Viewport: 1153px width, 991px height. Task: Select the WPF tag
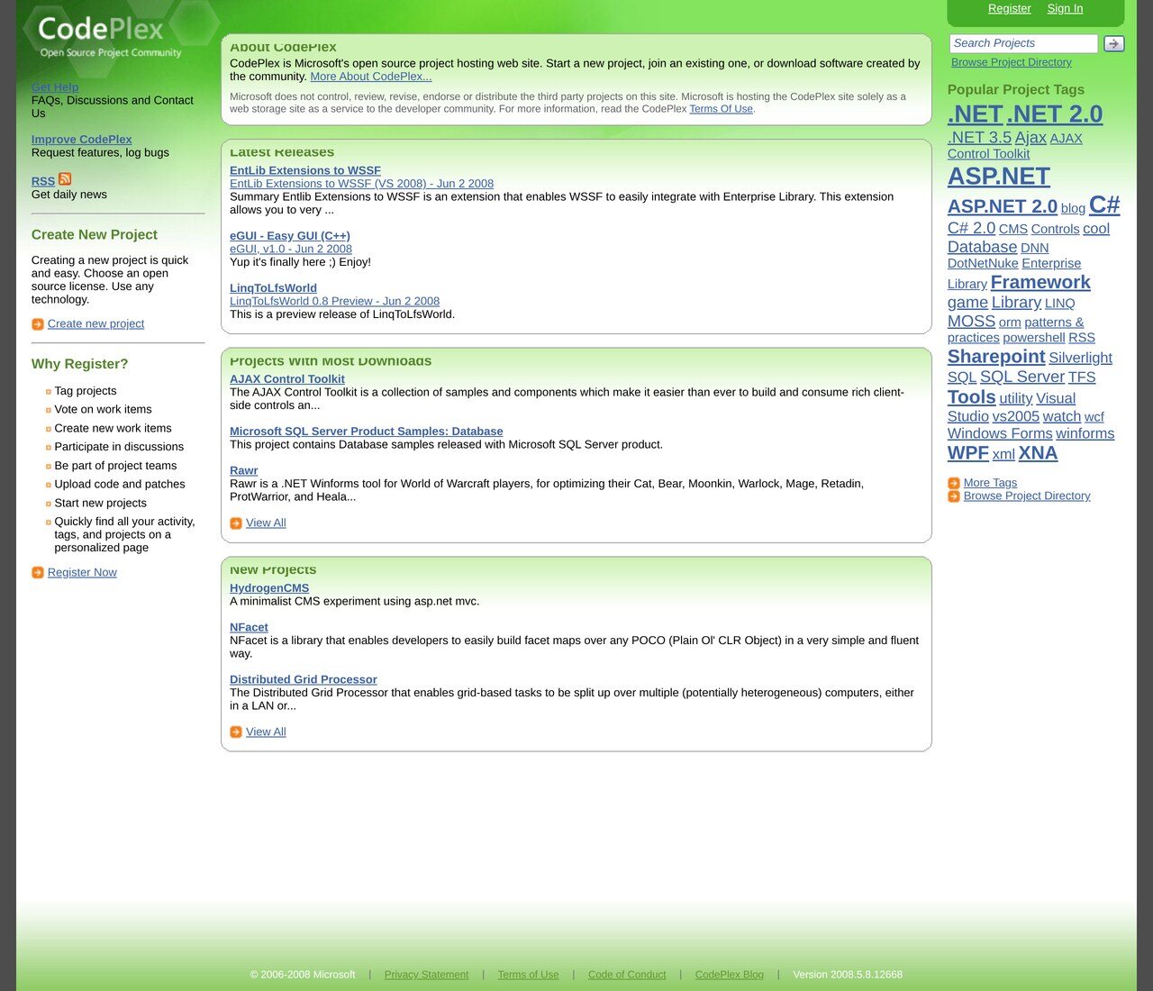[967, 453]
